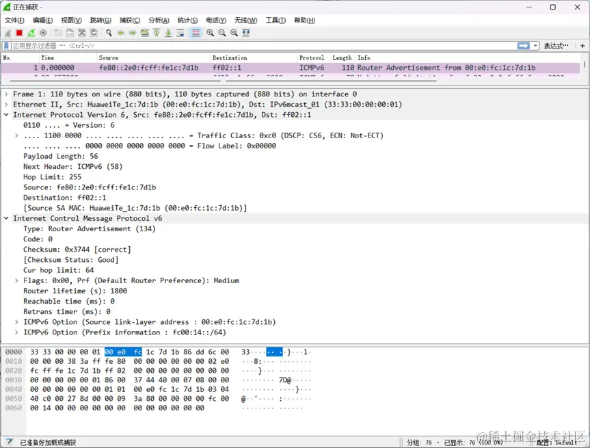Go to next packet in history
This screenshot has height=448, width=590.
pyautogui.click(x=133, y=33)
